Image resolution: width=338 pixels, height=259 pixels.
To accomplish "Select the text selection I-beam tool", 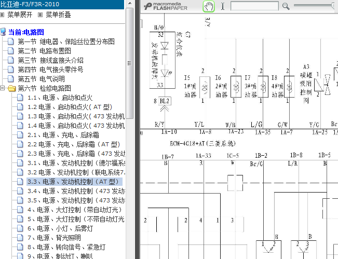I will coord(223,6).
